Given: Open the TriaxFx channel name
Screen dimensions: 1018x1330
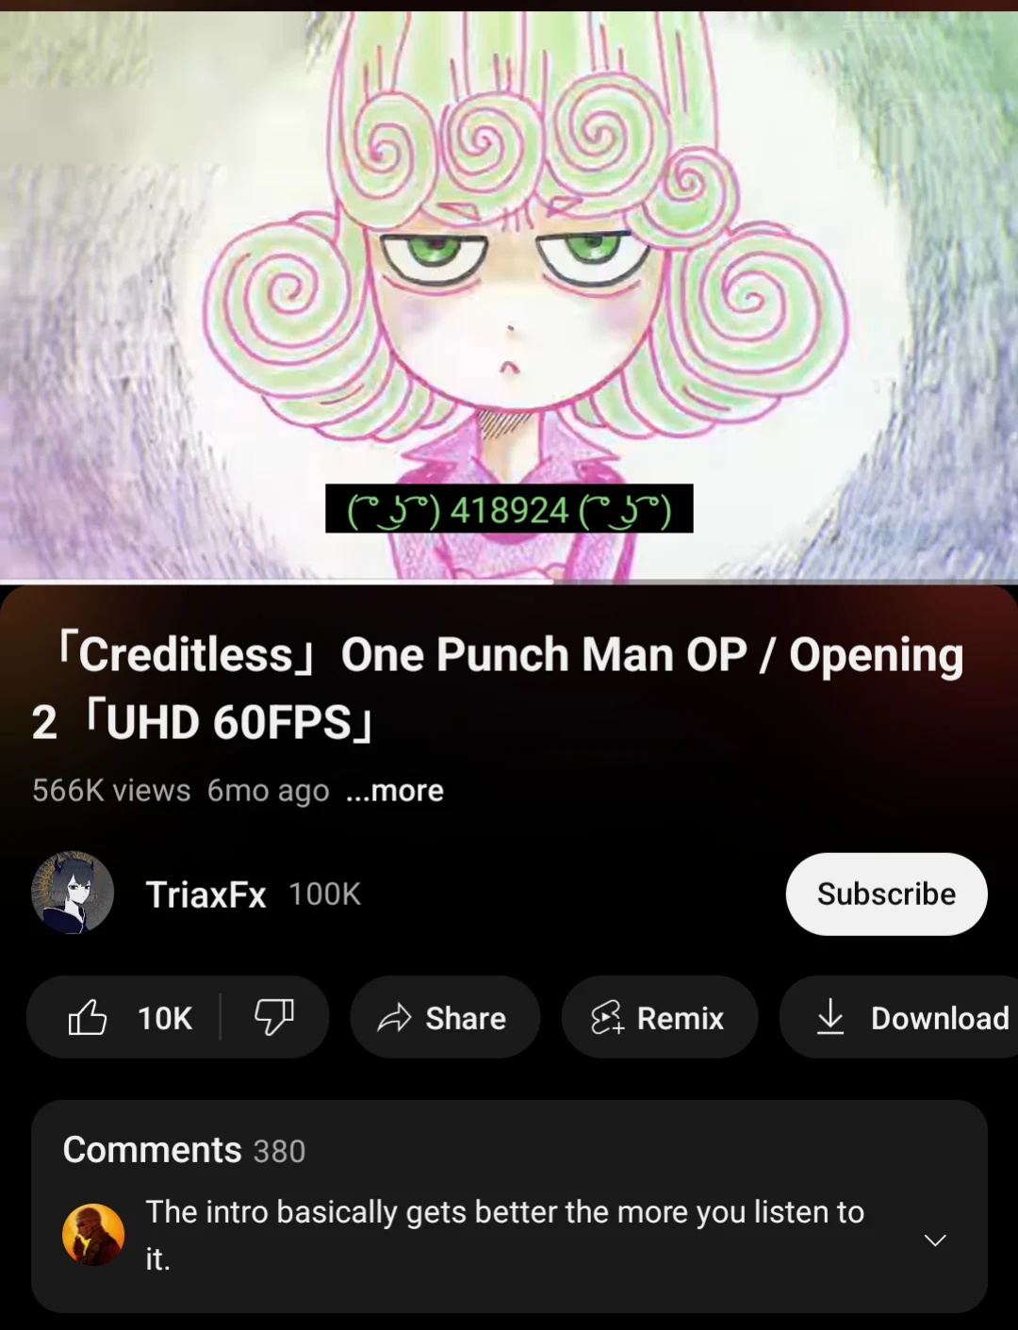Looking at the screenshot, I should pos(206,895).
